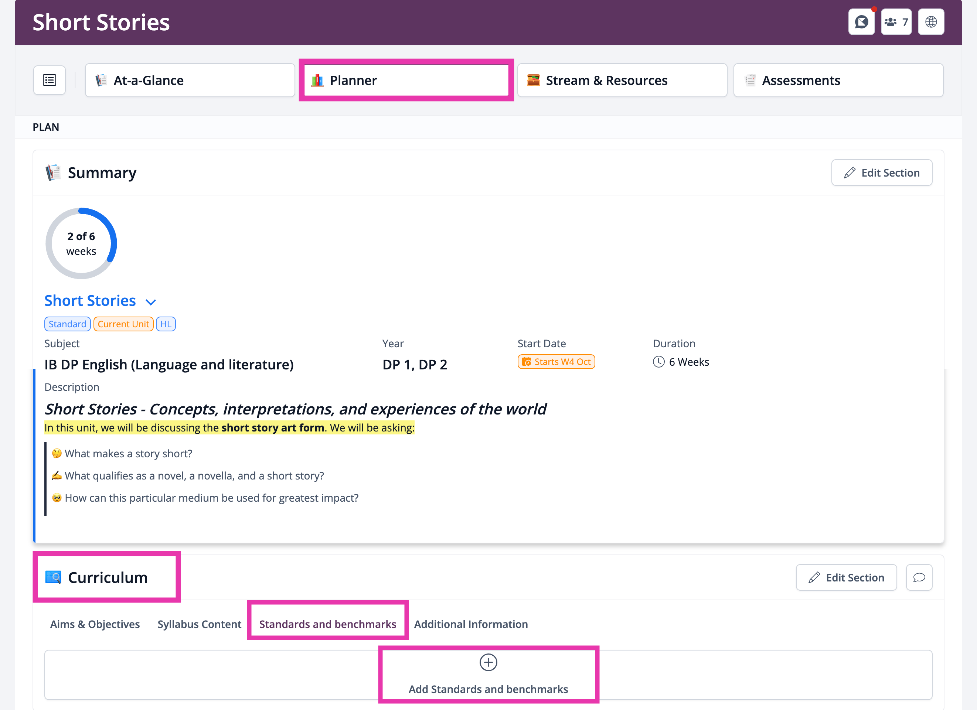Click 'How can this particular medium' question line
977x710 pixels.
(x=211, y=498)
